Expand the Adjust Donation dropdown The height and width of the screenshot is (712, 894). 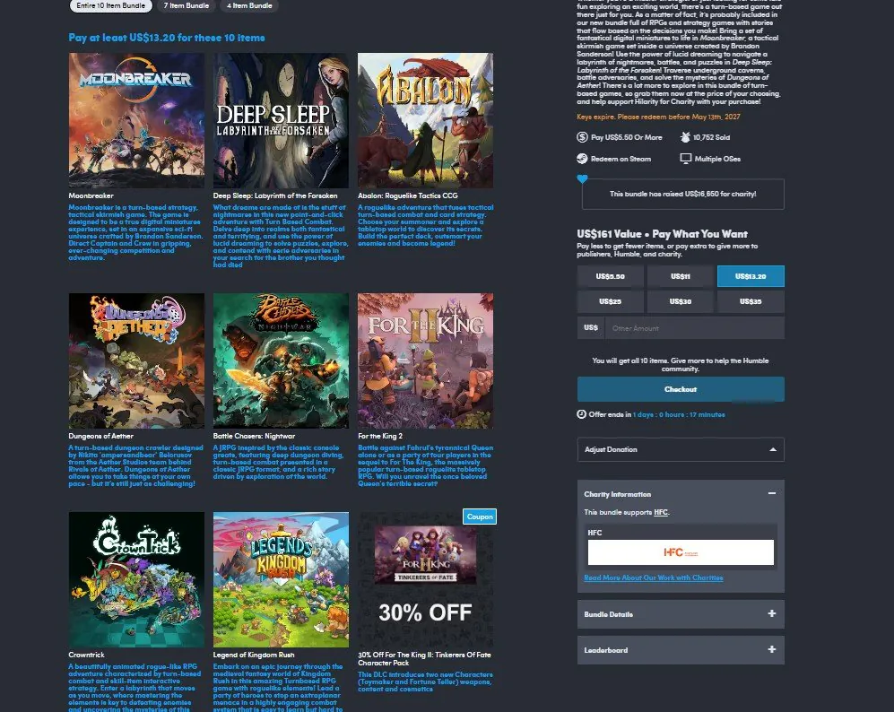681,449
